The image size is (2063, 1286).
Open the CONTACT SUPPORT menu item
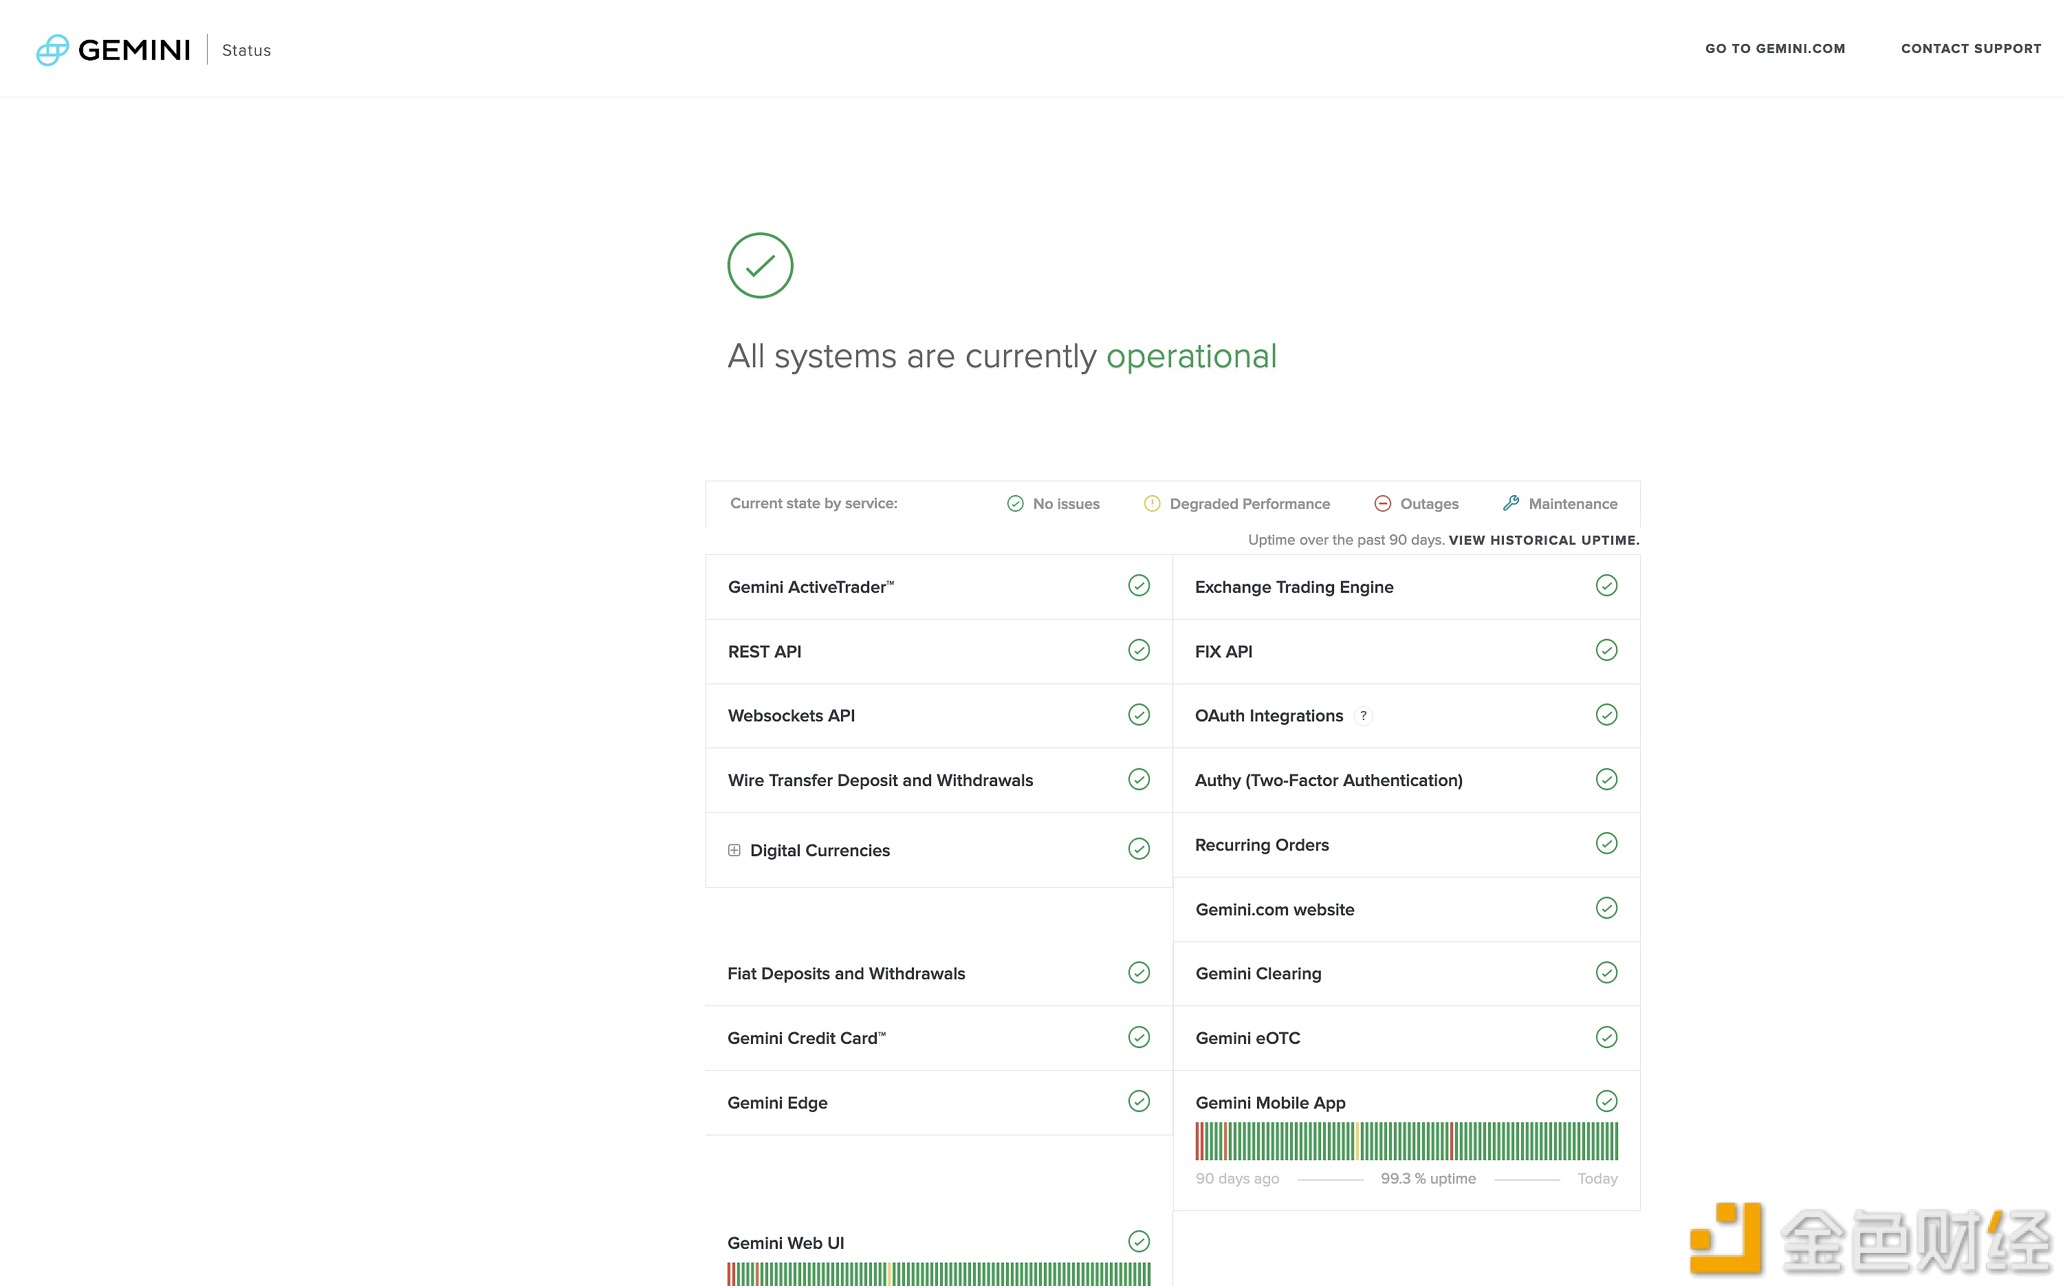tap(1969, 49)
